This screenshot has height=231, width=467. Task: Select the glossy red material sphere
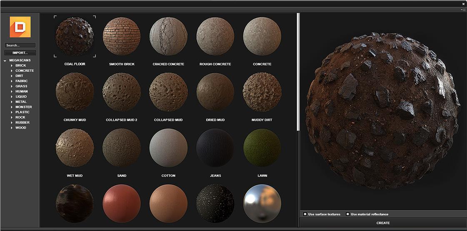click(x=122, y=204)
